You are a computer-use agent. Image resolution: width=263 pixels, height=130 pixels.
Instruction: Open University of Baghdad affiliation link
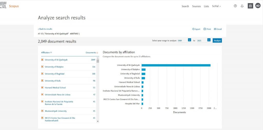tap(54, 74)
